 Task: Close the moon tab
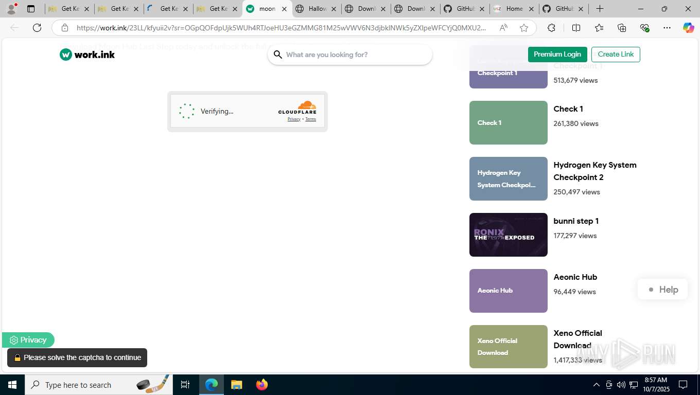pyautogui.click(x=284, y=9)
